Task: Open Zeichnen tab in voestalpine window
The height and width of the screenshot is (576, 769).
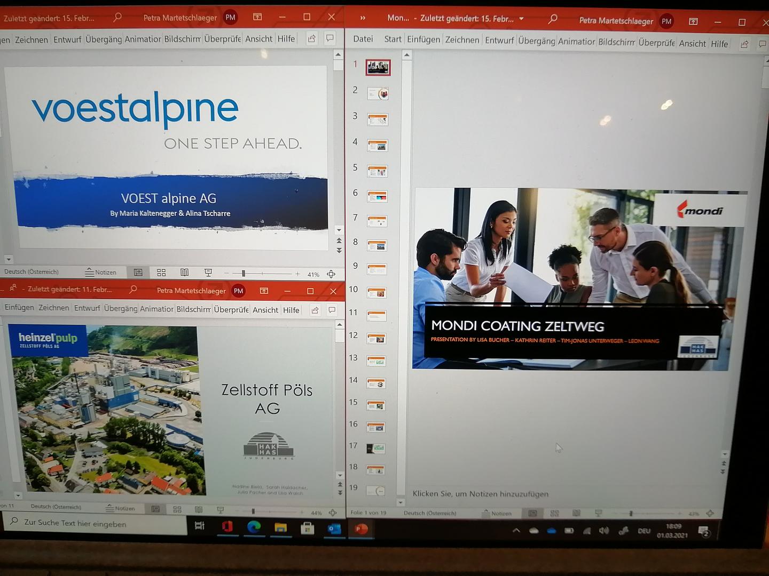Action: pos(31,39)
